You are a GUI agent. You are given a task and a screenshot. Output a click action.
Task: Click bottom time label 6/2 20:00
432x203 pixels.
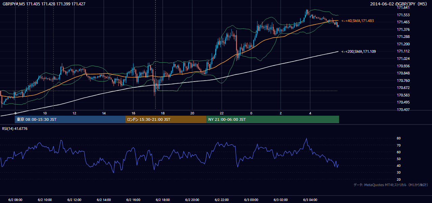192,200
